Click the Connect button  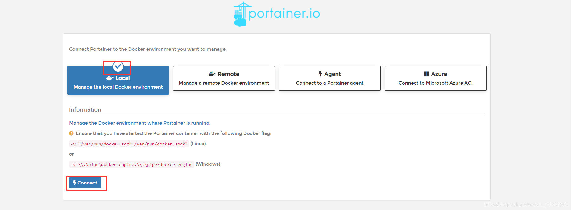click(x=85, y=183)
